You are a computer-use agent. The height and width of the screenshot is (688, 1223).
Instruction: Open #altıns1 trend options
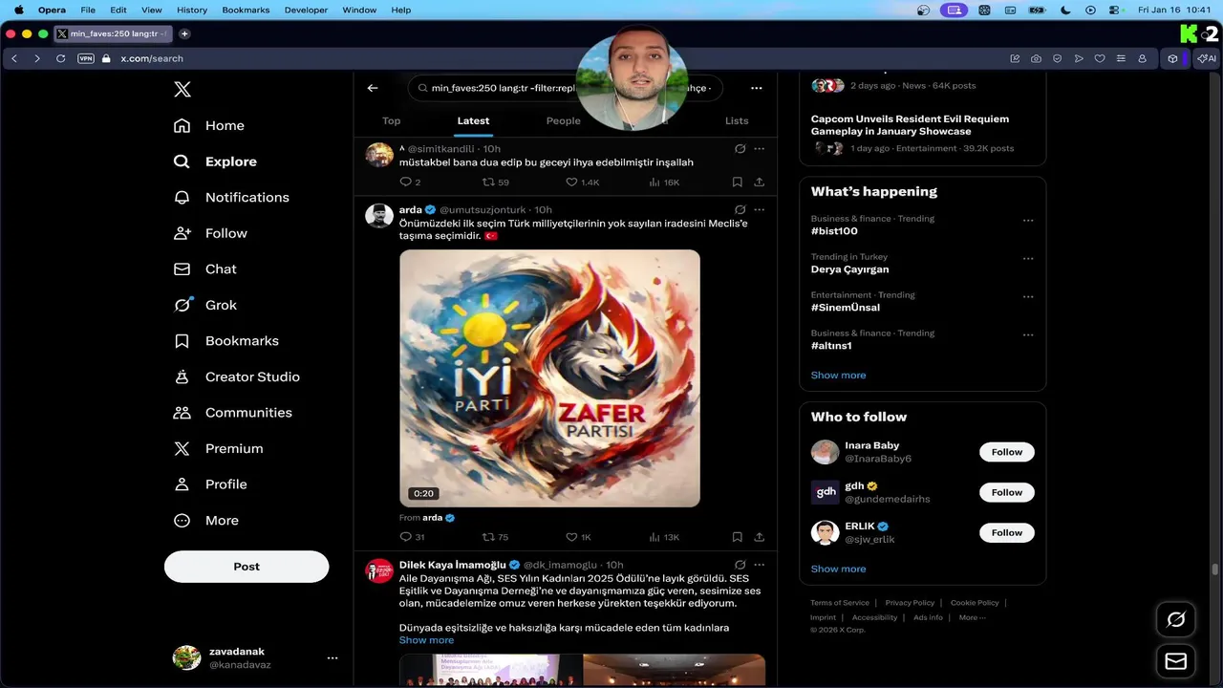pyautogui.click(x=1028, y=334)
